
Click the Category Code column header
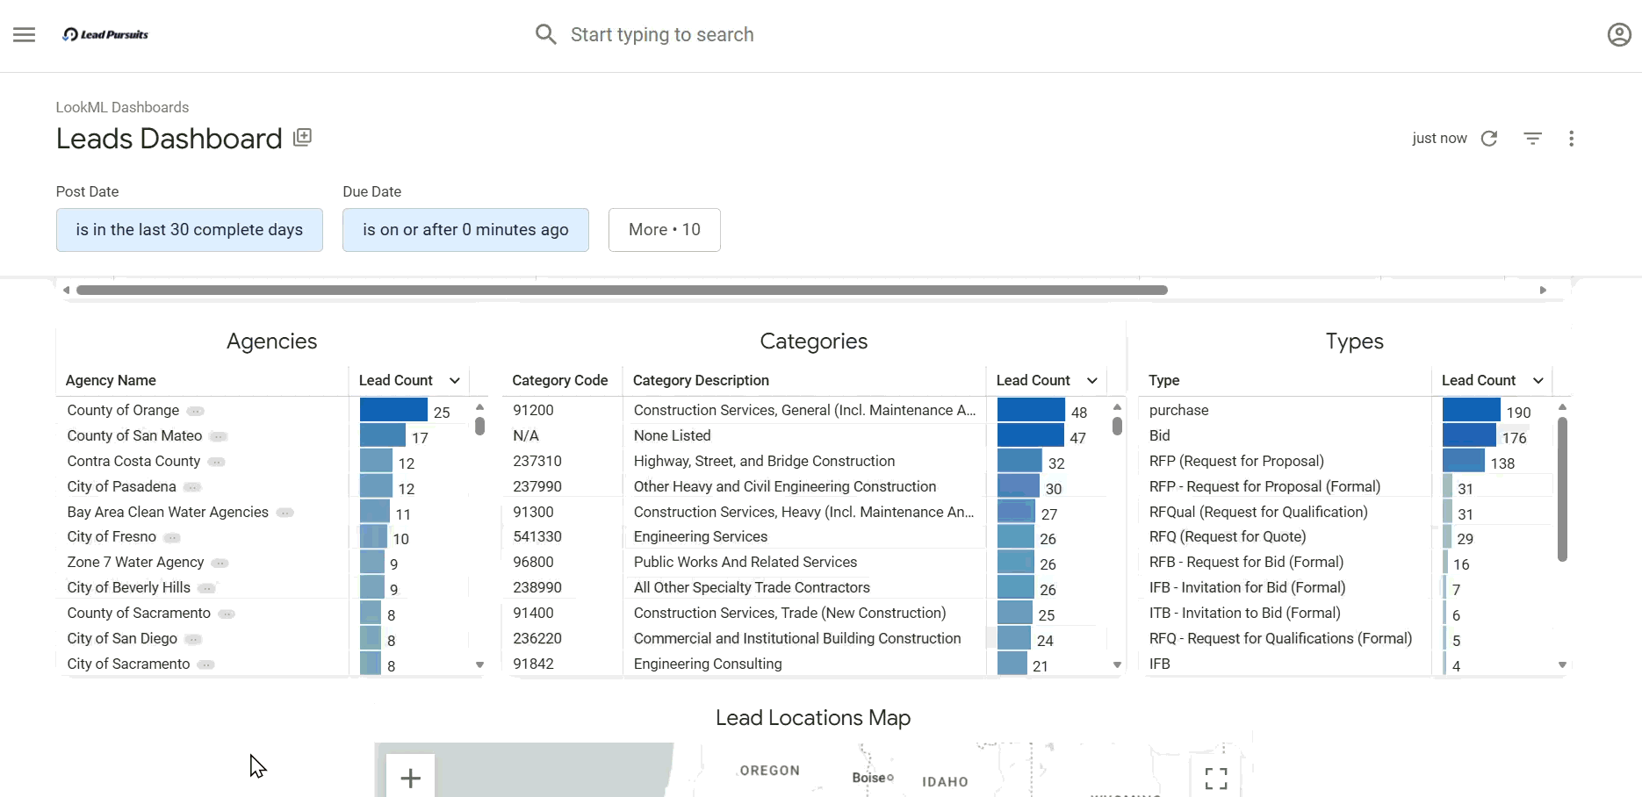click(x=560, y=380)
